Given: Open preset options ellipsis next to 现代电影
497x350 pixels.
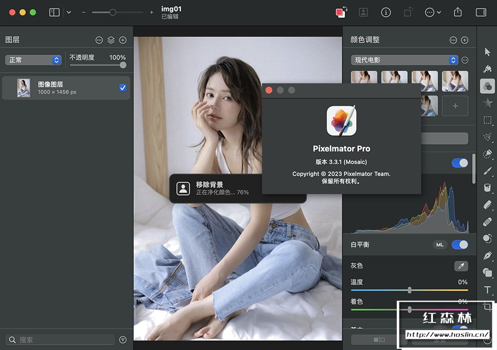Looking at the screenshot, I should pos(465,60).
